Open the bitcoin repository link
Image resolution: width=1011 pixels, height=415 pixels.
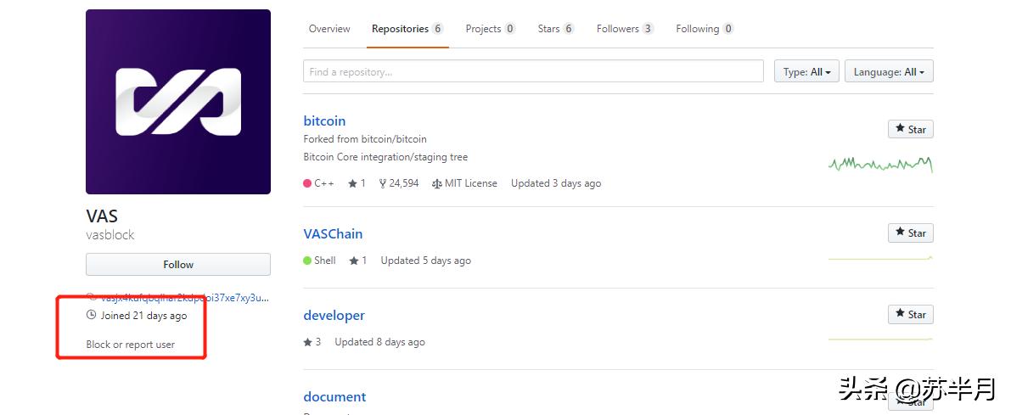tap(324, 121)
